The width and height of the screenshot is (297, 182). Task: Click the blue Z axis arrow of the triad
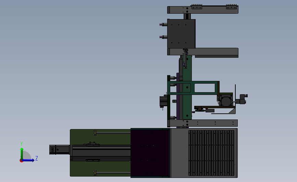tap(28, 160)
